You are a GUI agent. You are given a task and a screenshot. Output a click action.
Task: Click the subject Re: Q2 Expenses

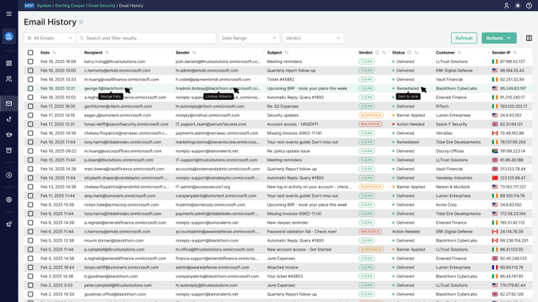pyautogui.click(x=283, y=106)
